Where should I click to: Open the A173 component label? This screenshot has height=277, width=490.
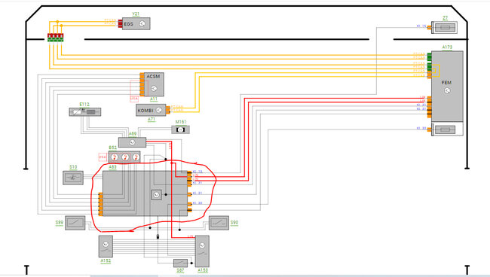coord(447,47)
